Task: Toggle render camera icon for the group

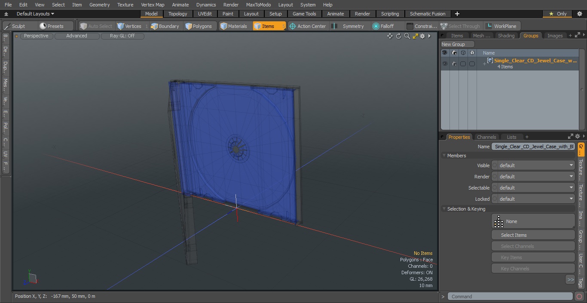Action: click(x=454, y=64)
